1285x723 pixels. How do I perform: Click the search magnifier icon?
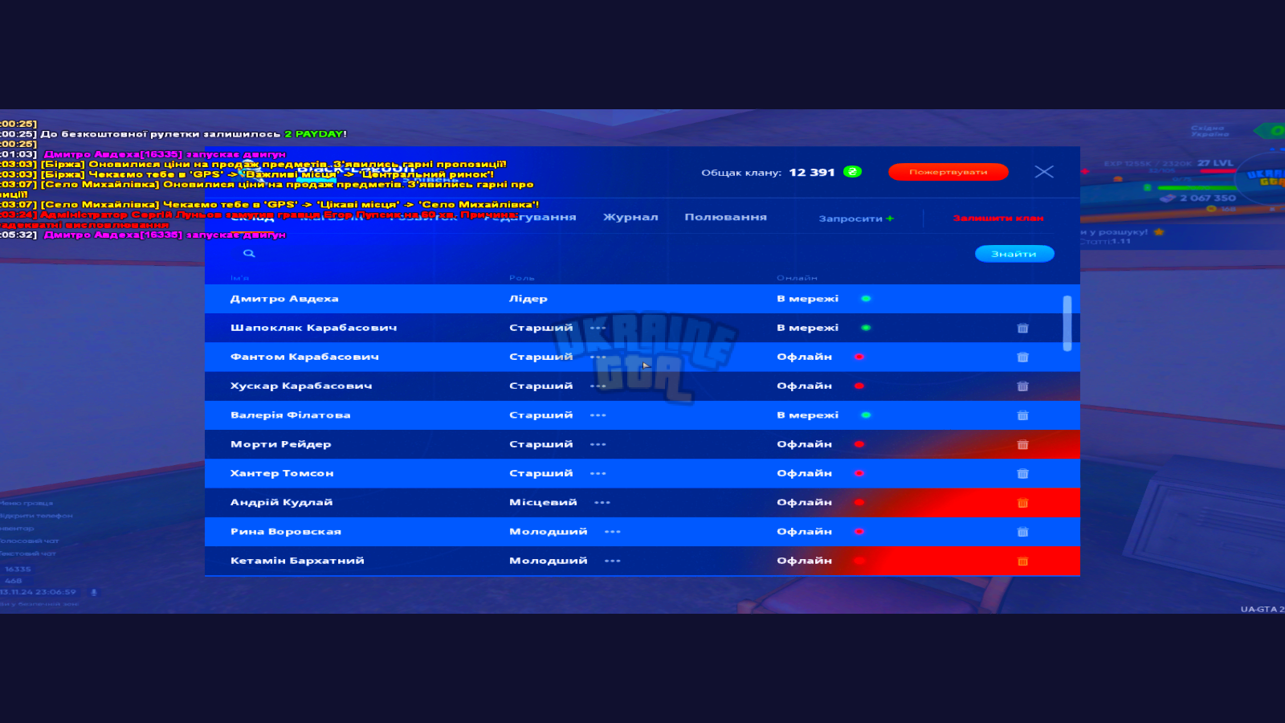point(249,253)
